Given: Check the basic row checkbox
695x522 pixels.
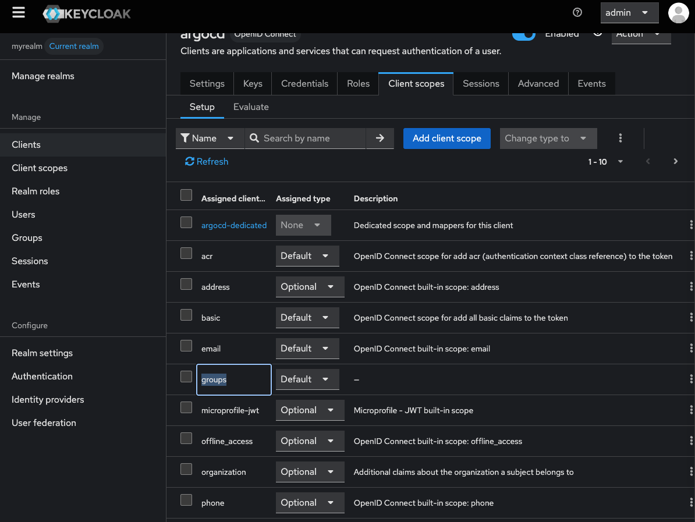Looking at the screenshot, I should coord(186,315).
